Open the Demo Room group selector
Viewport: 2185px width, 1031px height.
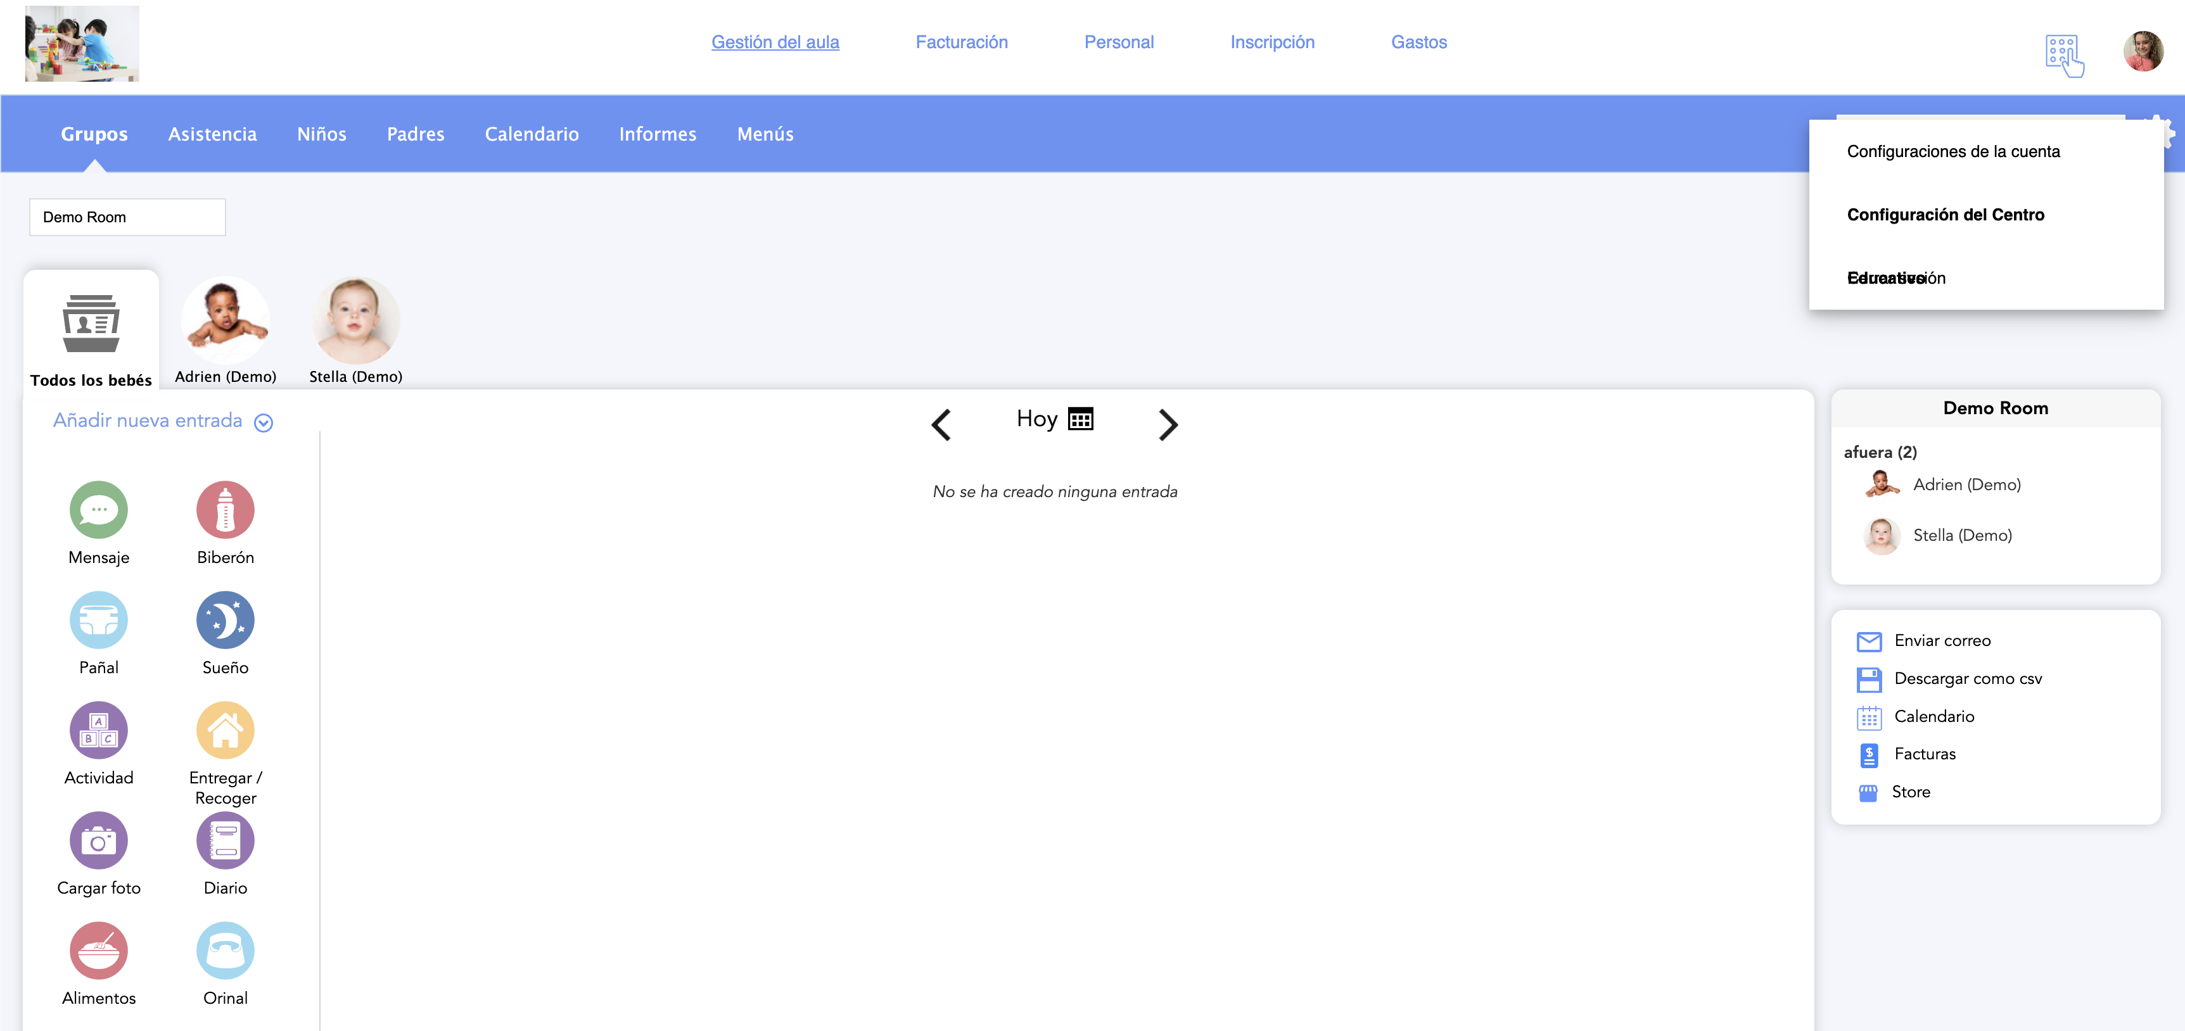(127, 217)
